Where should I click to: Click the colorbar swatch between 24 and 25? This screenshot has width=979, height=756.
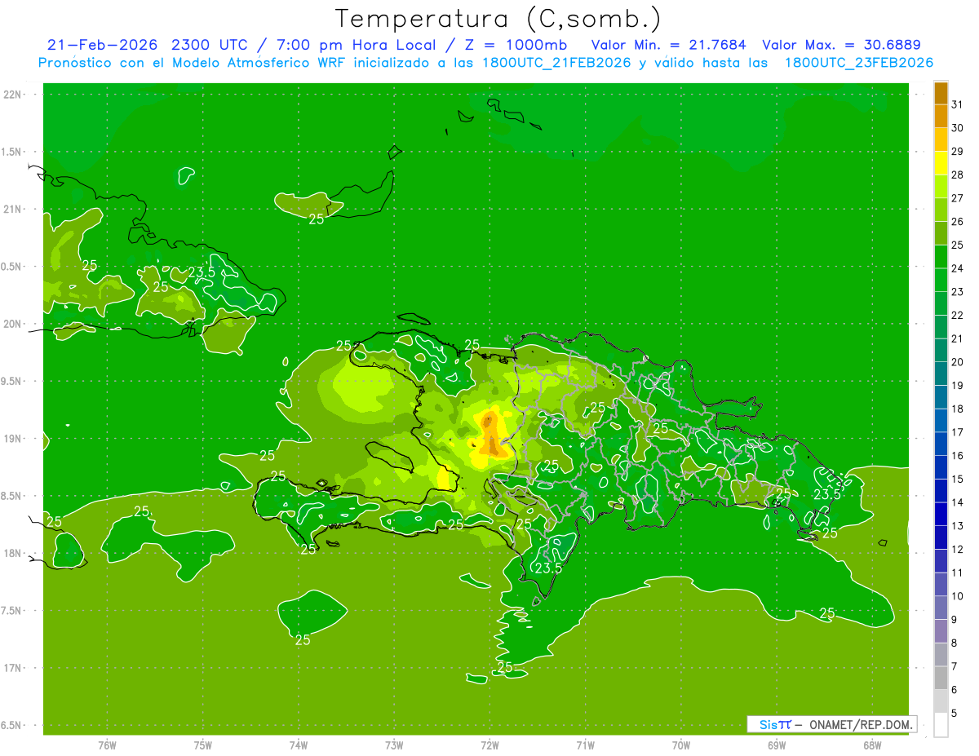pos(941,257)
